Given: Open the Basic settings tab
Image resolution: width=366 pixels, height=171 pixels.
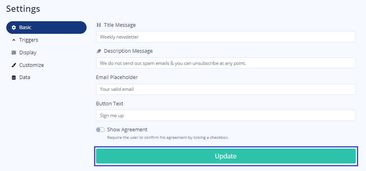Looking at the screenshot, I should [46, 28].
